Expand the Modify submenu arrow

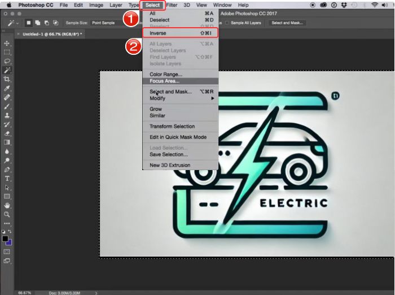pos(213,98)
